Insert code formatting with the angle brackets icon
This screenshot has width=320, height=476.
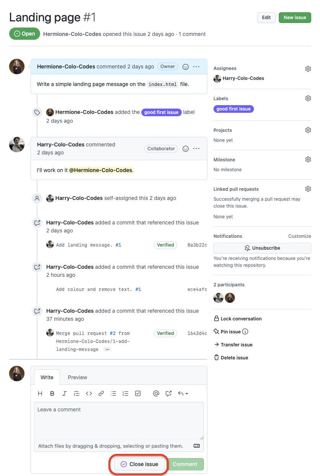(x=89, y=393)
